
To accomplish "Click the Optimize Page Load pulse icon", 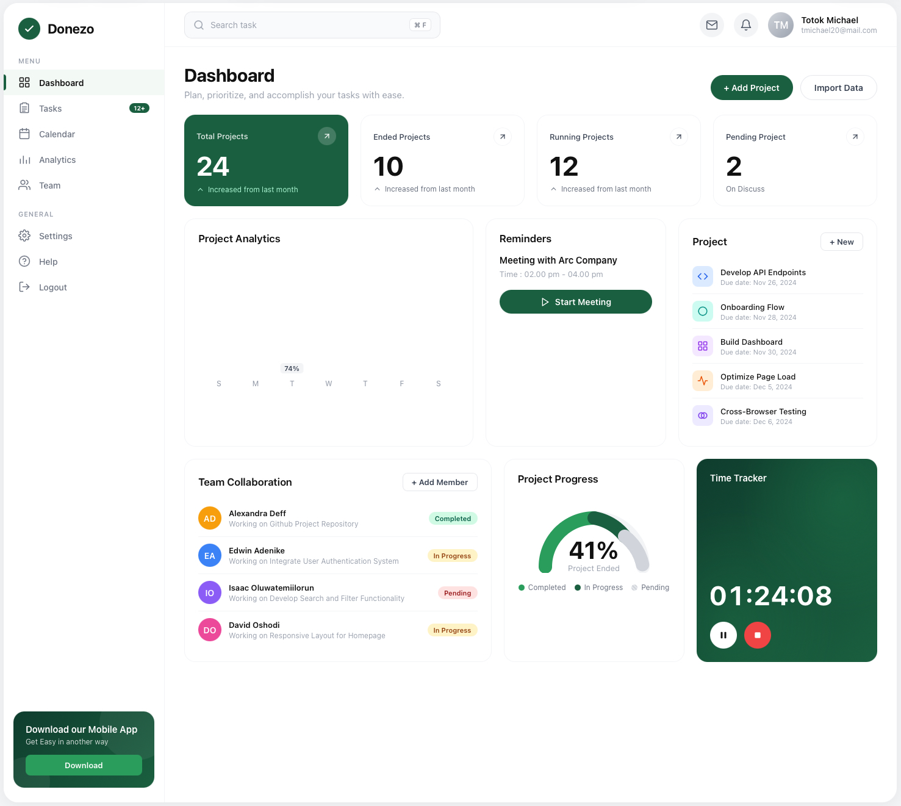I will (703, 381).
